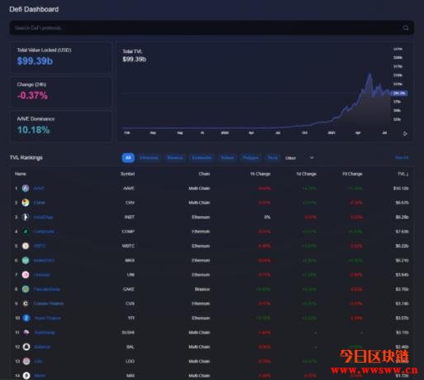
Task: Click the Lido protocol logo
Action: coord(26,361)
